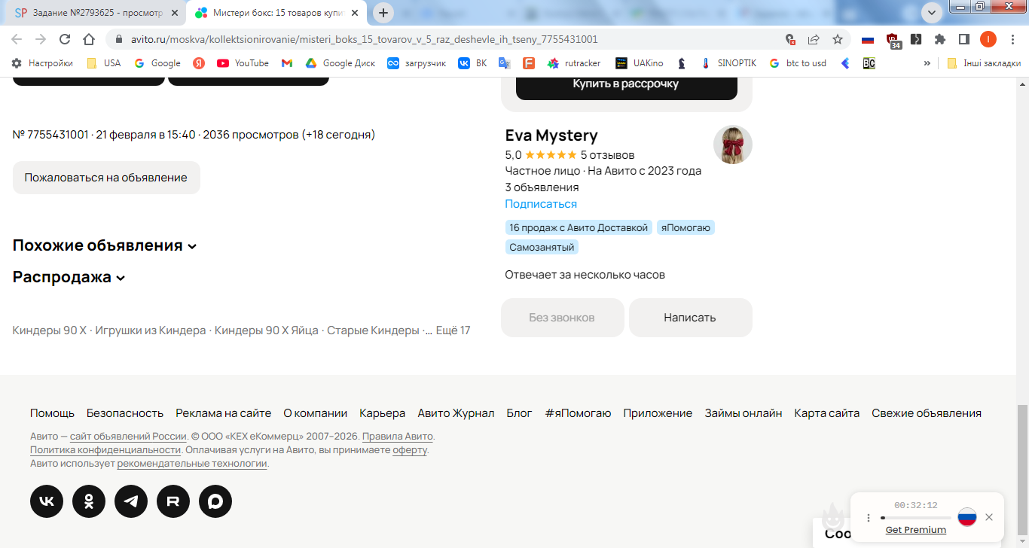Close the language widget with the X
The width and height of the screenshot is (1029, 548).
(989, 517)
